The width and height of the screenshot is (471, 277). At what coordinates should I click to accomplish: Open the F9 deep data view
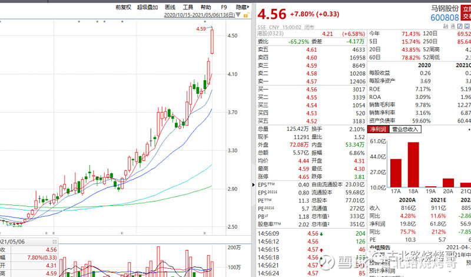(x=224, y=7)
